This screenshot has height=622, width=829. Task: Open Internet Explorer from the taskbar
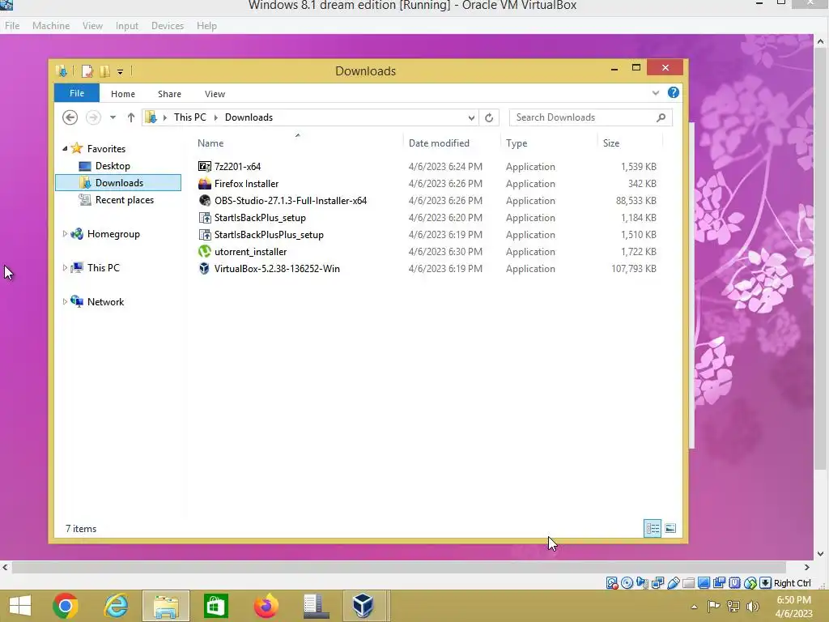[x=116, y=606]
